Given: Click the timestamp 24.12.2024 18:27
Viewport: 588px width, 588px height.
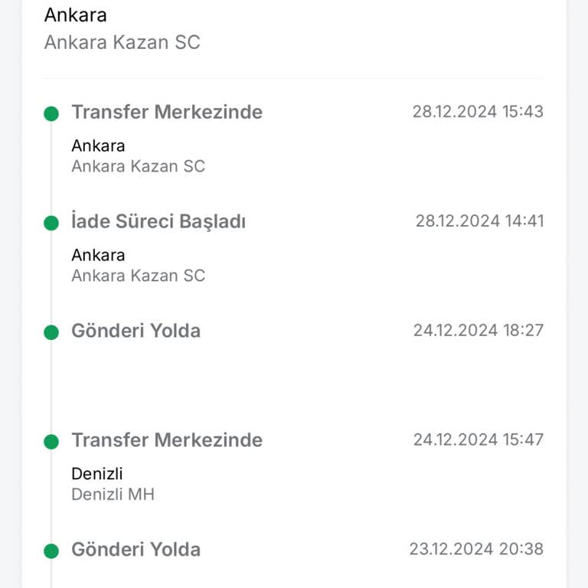Looking at the screenshot, I should click(479, 330).
